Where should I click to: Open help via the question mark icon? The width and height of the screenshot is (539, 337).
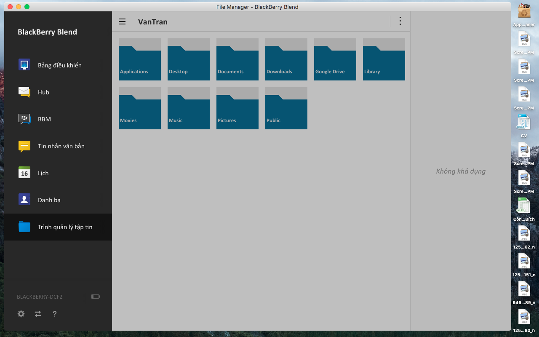[x=55, y=314]
